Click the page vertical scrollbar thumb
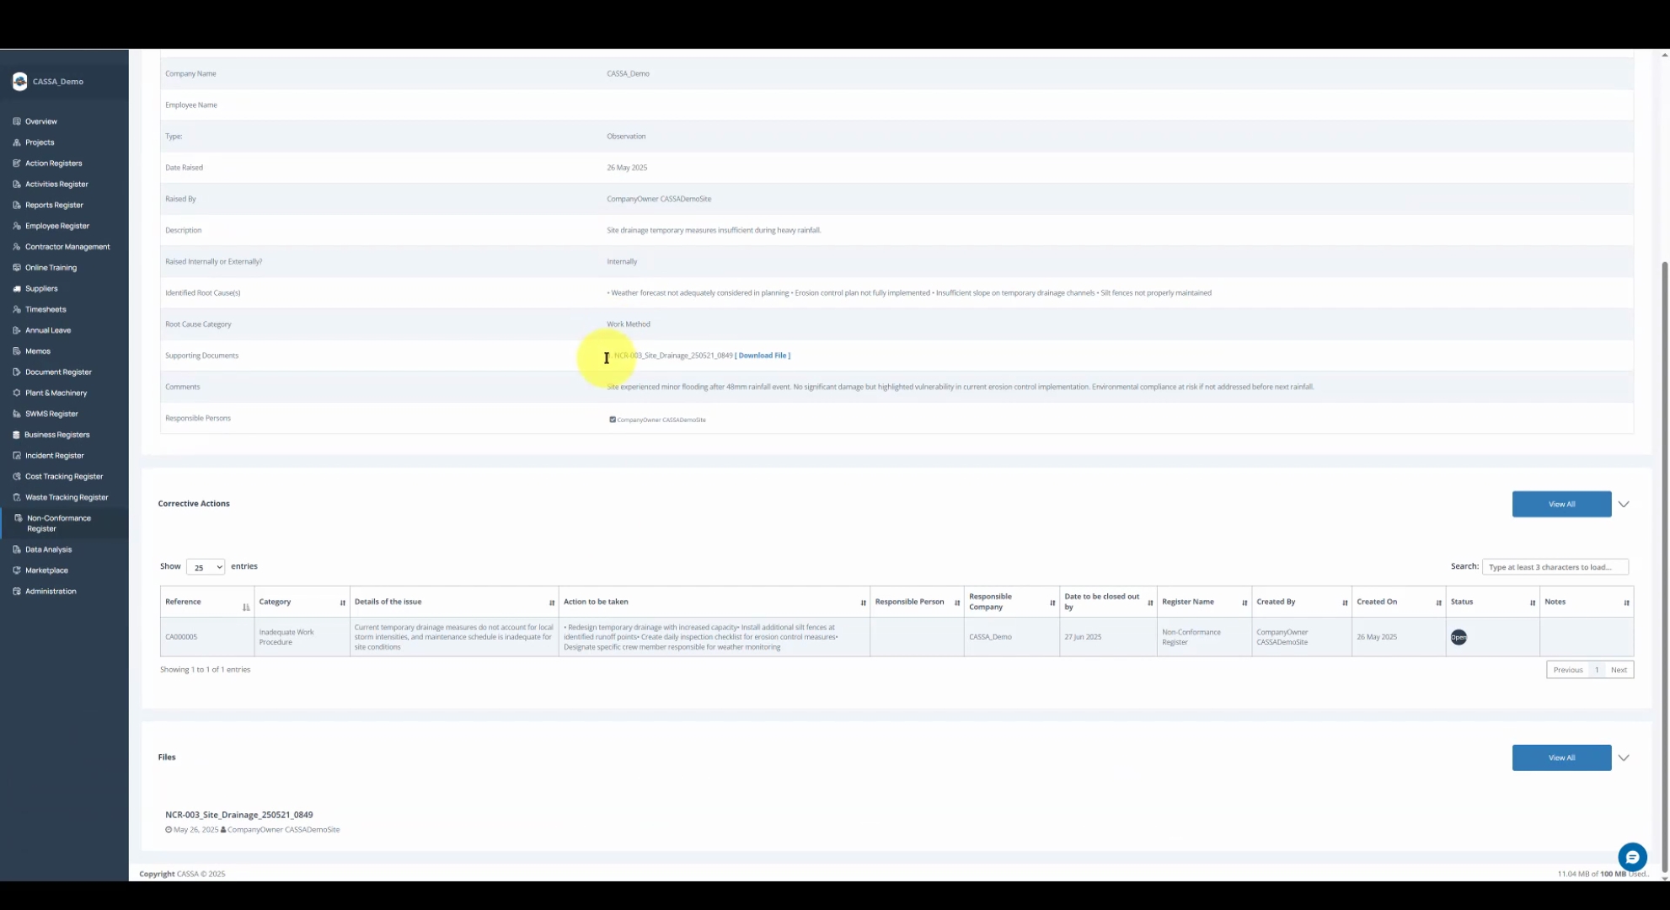The height and width of the screenshot is (910, 1670). coord(1664,565)
